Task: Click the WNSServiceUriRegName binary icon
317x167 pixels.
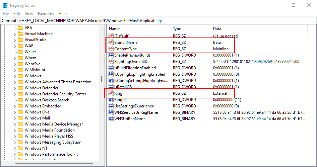Action: coord(111,112)
